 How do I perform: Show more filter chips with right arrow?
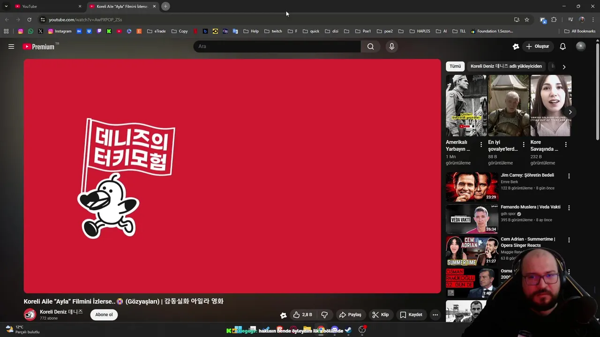(x=564, y=66)
